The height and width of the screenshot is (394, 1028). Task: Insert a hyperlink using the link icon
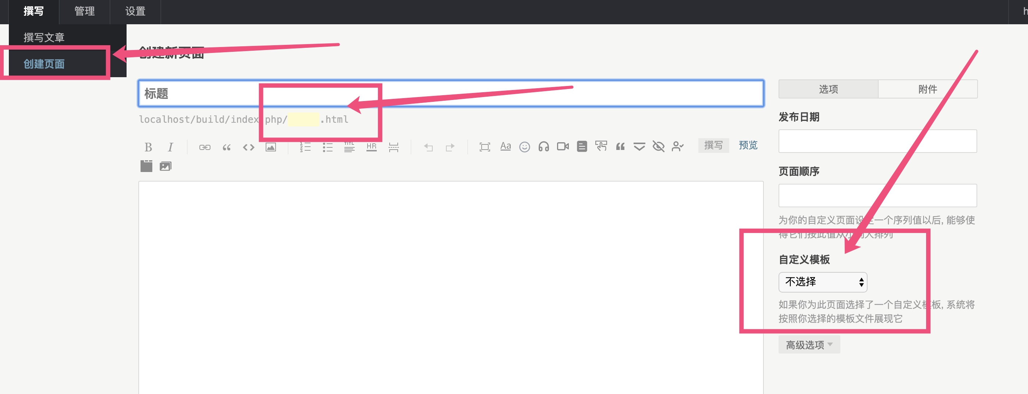(205, 147)
